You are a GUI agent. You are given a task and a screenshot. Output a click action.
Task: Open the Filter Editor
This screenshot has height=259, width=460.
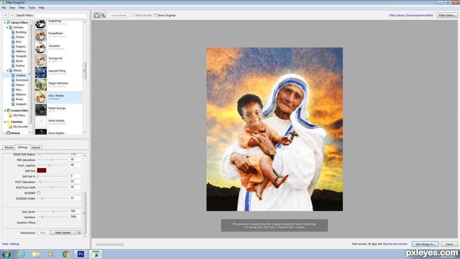tap(447, 15)
